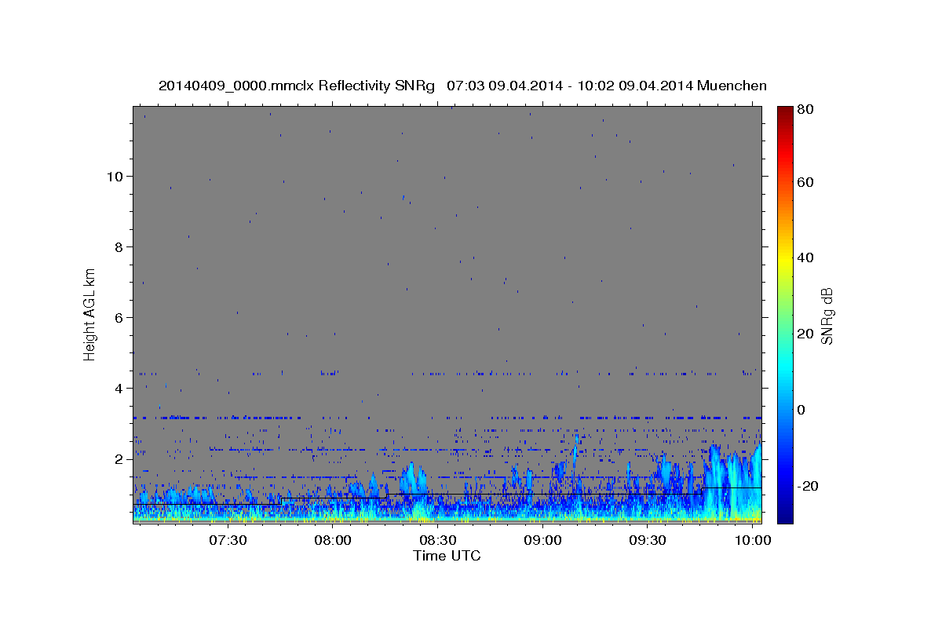Viewport: 942px width, 628px height.
Task: Click the height axis label 10
Action: pos(114,176)
